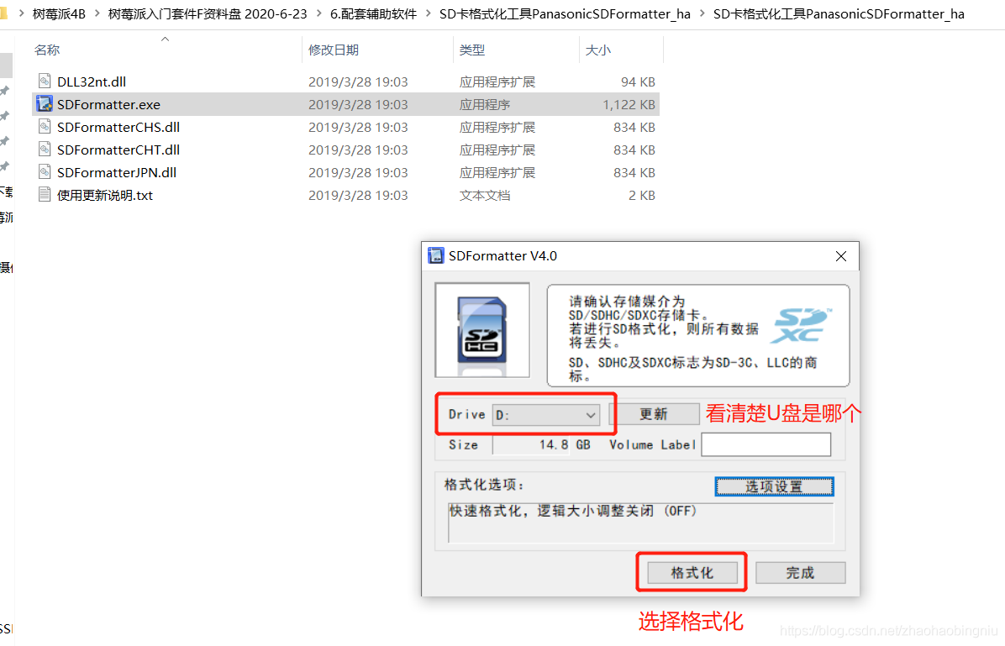This screenshot has height=646, width=1005.
Task: Click the Volume Label input field
Action: 766,444
